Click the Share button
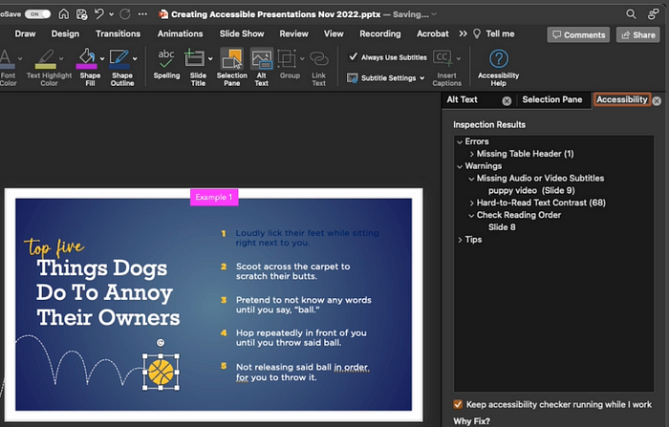The image size is (669, 427). (x=638, y=35)
